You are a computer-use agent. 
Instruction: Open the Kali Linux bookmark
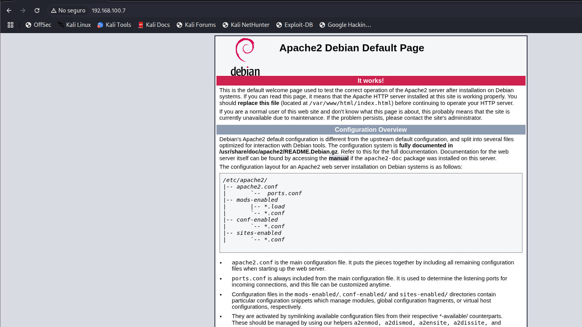74,25
